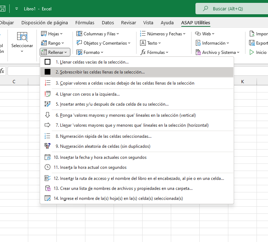Select Ingrese el nombre de la(s) hoja(s)
The height and width of the screenshot is (242, 268).
[137, 198]
